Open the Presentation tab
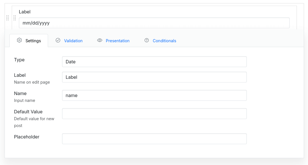 [118, 41]
